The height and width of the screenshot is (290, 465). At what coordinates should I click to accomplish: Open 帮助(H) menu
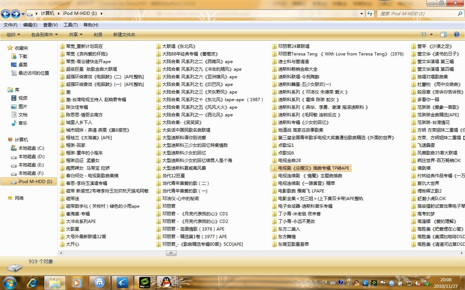click(x=91, y=25)
